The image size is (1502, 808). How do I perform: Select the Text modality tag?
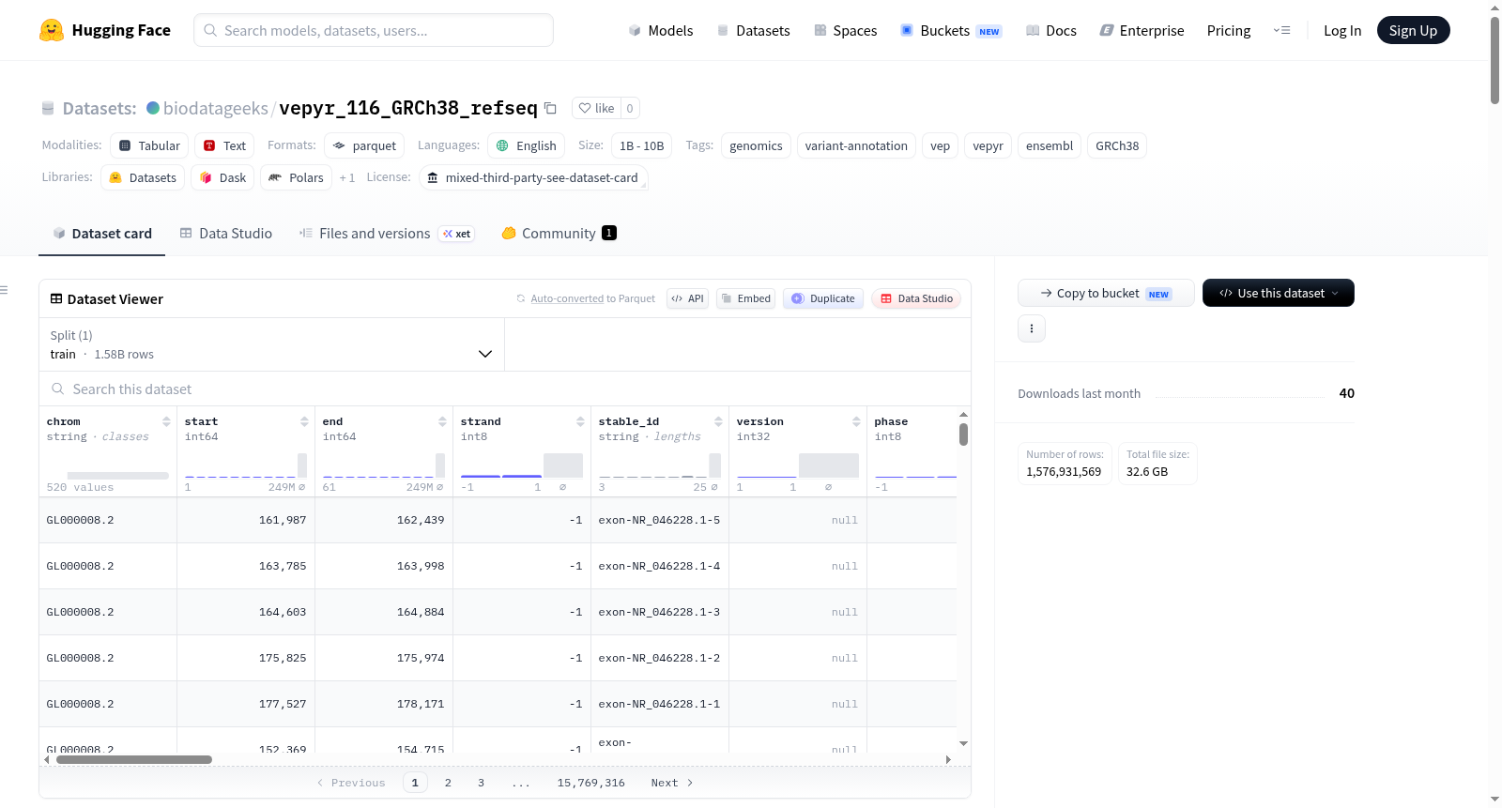click(x=224, y=145)
